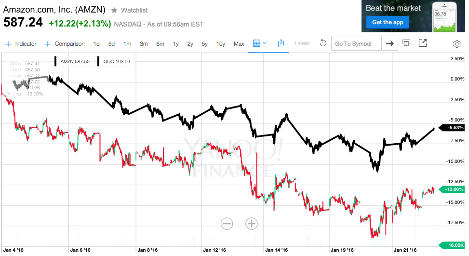Viewport: 469px width, 256px height.
Task: Select the 1m time range
Action: (x=127, y=44)
